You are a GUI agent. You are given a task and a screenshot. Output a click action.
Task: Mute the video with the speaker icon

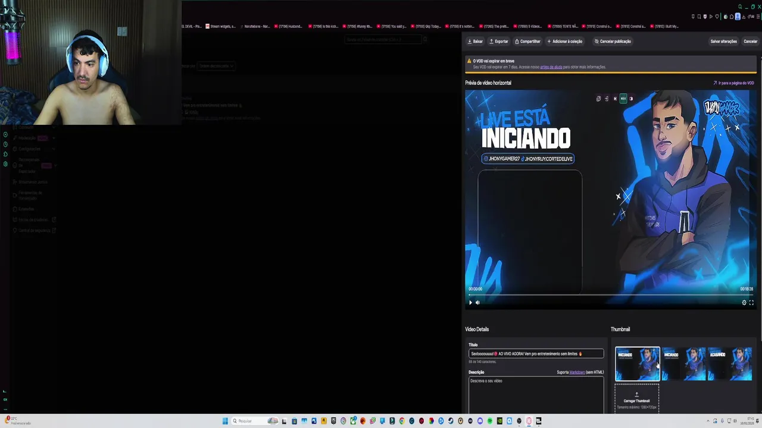point(477,303)
